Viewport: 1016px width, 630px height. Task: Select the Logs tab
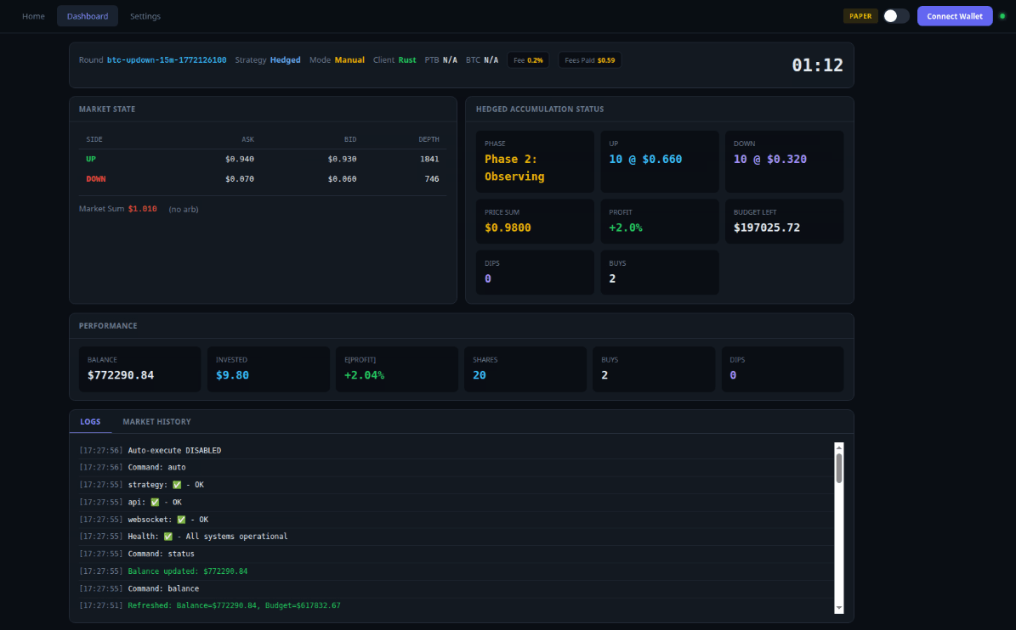(90, 421)
